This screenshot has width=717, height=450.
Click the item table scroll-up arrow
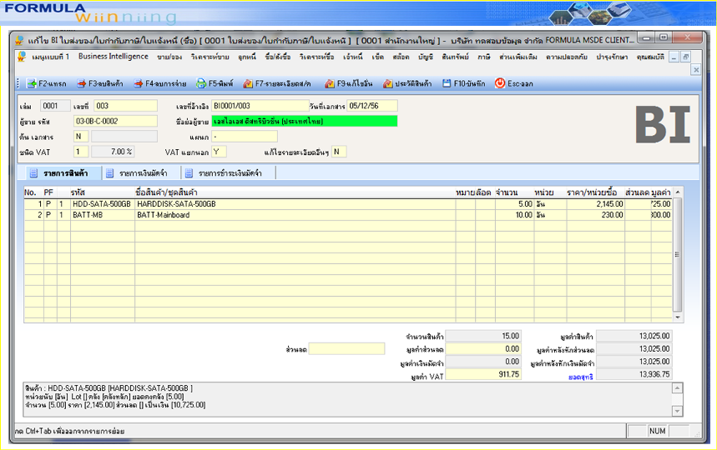678,192
